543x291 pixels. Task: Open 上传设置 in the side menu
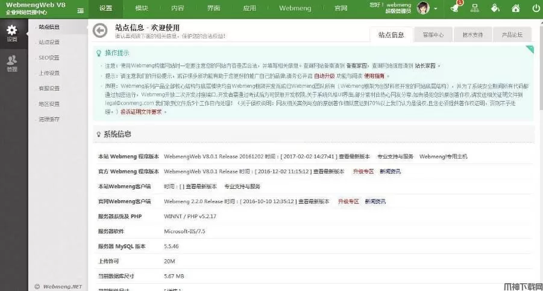pos(49,73)
